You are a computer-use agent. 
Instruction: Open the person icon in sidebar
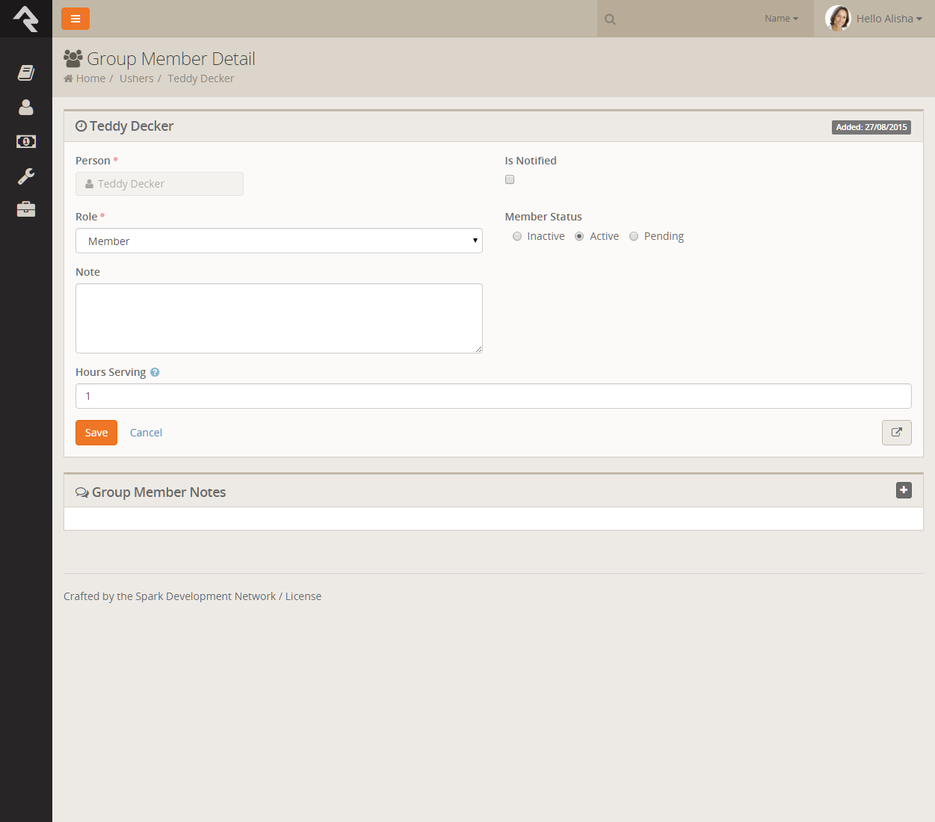(26, 108)
